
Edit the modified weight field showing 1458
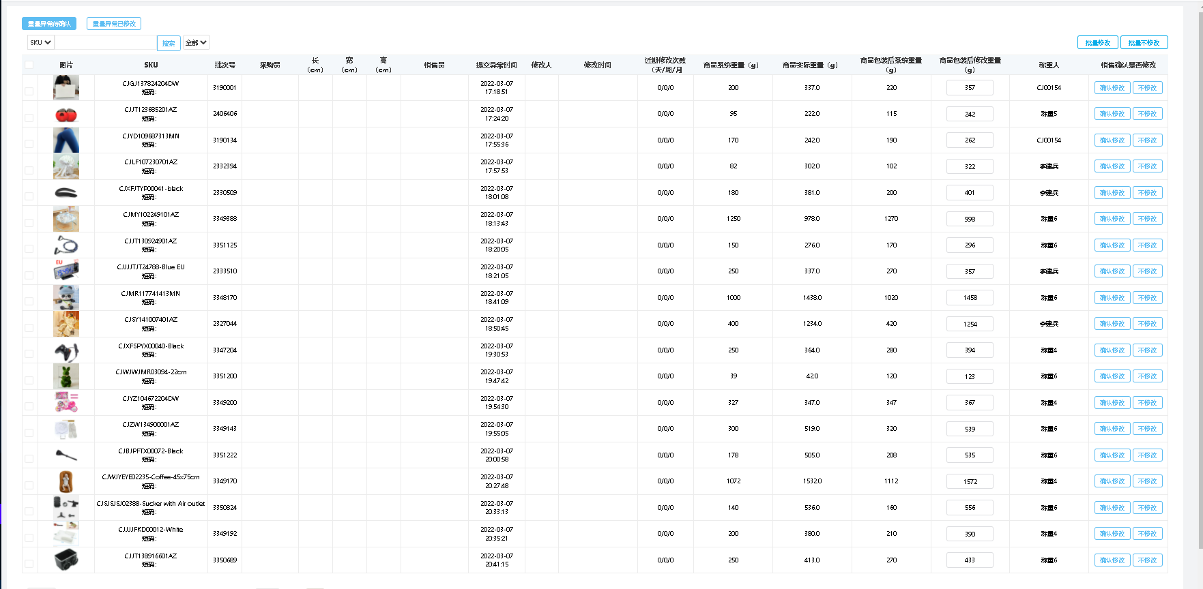coord(970,298)
